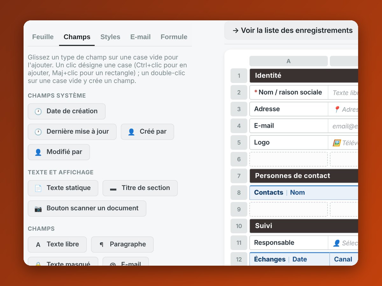
Task: Choose the Modifié par system field
Action: pyautogui.click(x=59, y=152)
